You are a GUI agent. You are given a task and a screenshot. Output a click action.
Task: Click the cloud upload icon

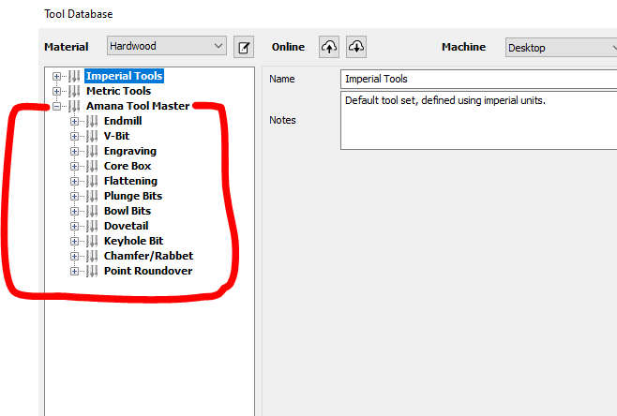point(329,47)
